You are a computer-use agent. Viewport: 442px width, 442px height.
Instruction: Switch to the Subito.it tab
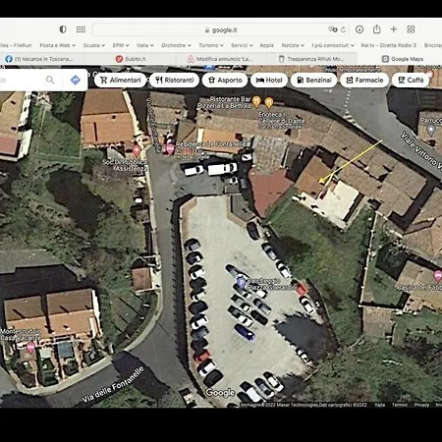pos(131,59)
